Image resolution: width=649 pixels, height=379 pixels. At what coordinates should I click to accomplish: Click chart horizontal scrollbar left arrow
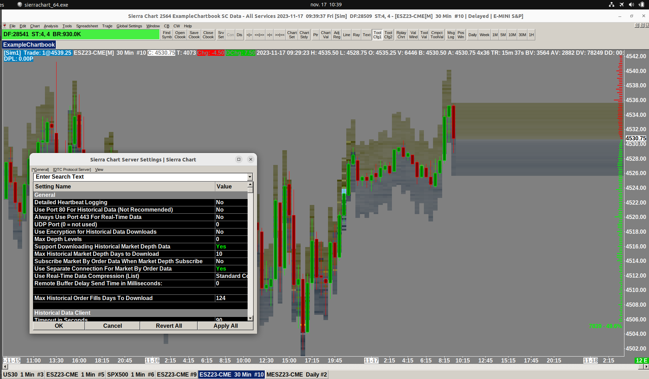(5, 367)
